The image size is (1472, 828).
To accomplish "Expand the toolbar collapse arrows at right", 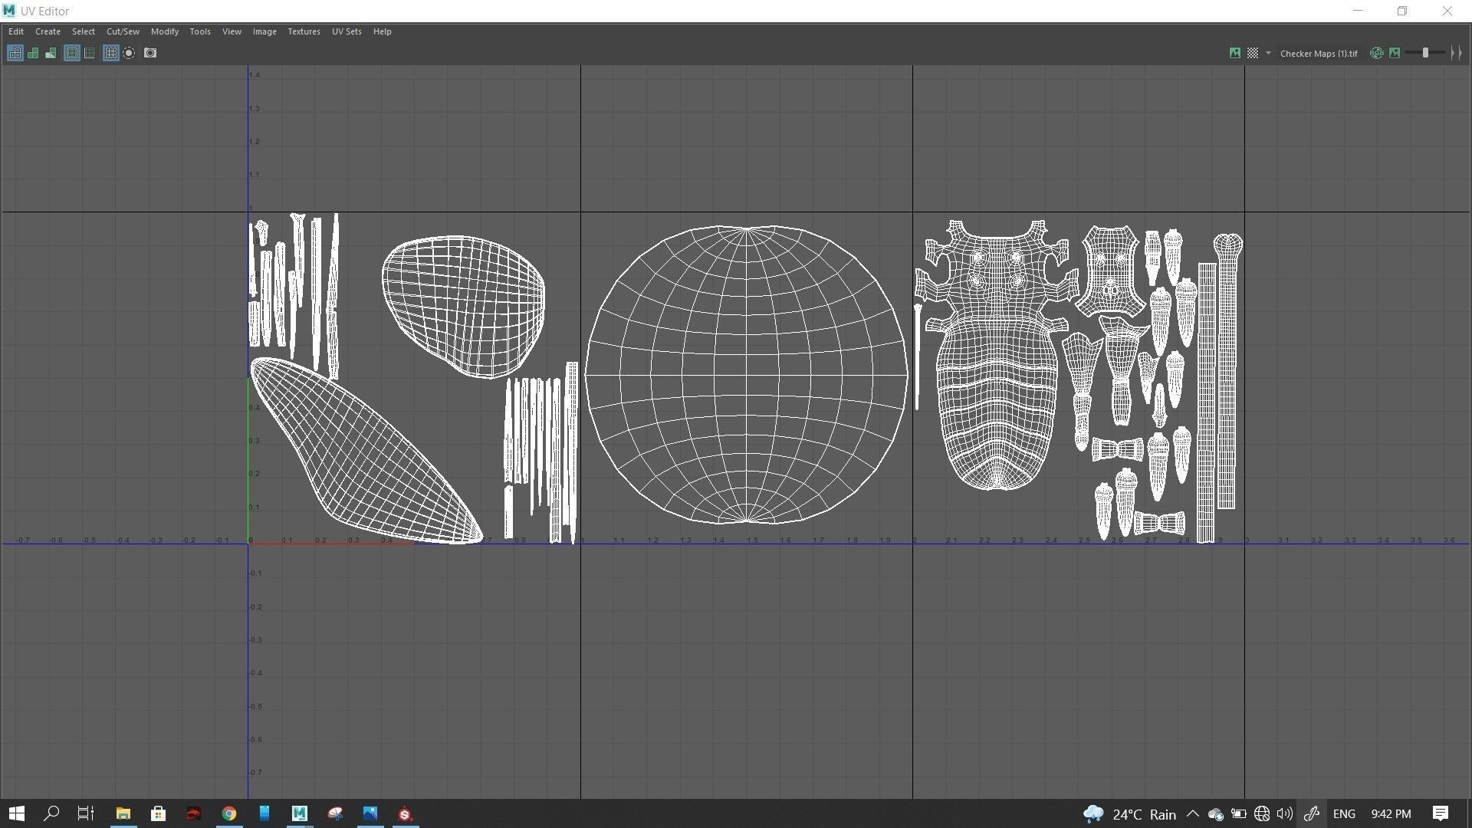I will tap(1456, 53).
